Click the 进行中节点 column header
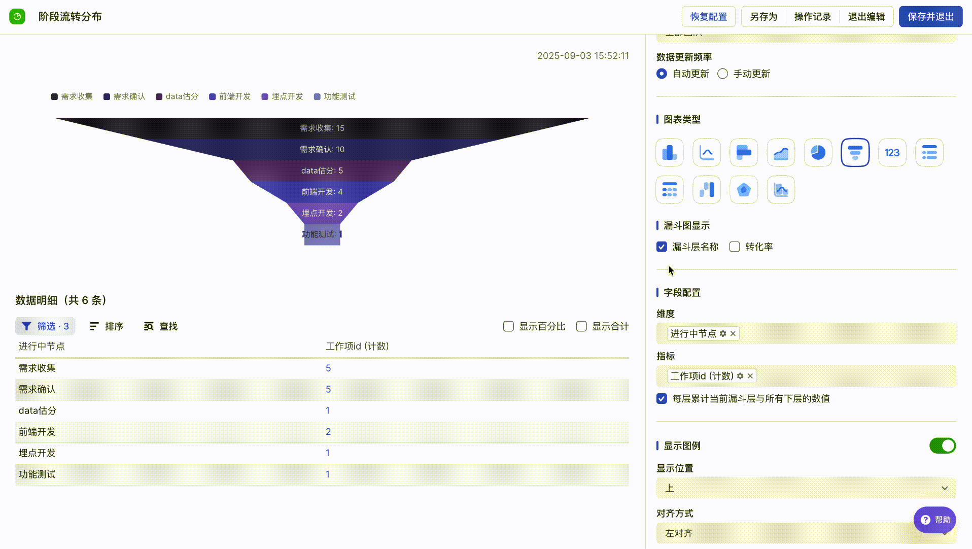This screenshot has width=972, height=549. point(42,347)
